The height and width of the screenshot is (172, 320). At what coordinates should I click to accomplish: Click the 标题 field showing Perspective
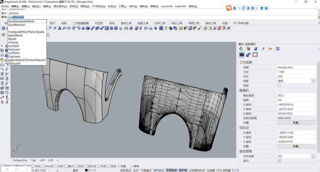[x=296, y=67]
